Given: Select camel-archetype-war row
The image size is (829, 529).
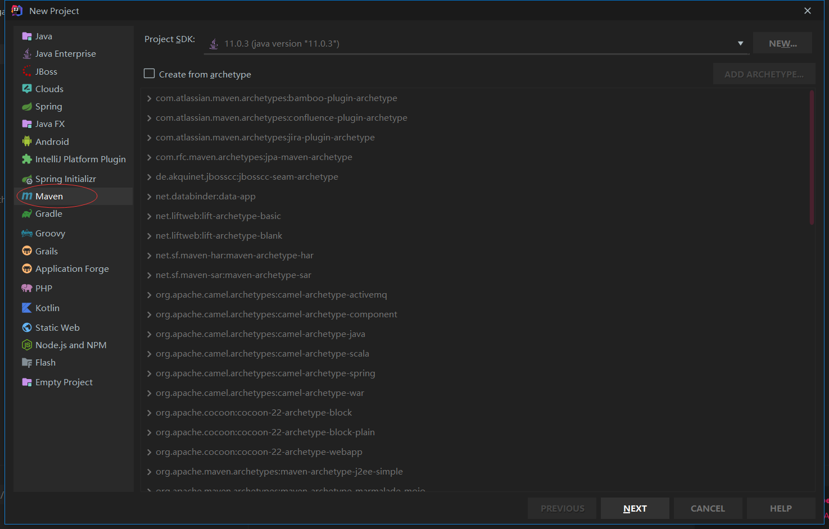Looking at the screenshot, I should [475, 393].
